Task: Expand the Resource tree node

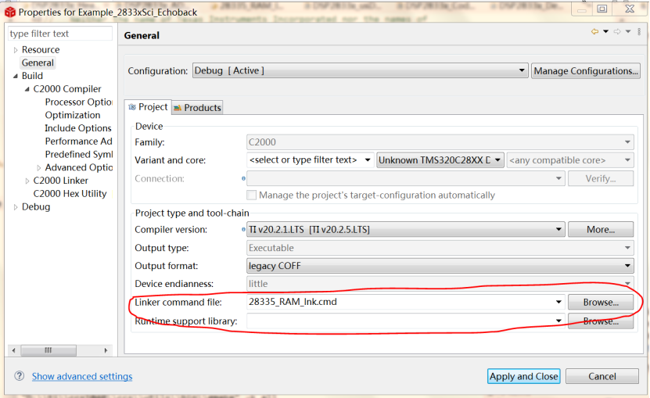Action: tap(16, 50)
